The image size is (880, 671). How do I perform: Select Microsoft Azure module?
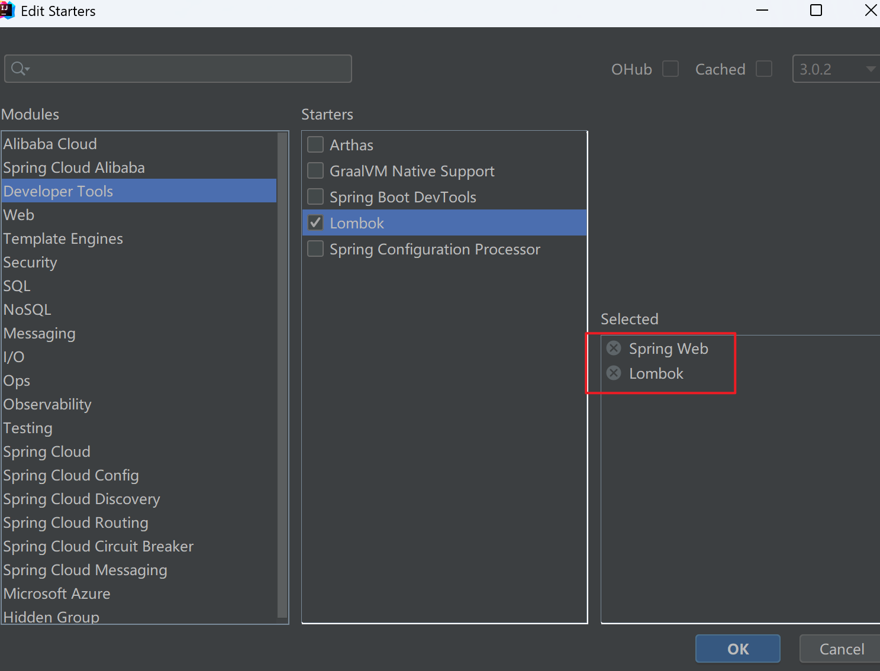pyautogui.click(x=140, y=593)
